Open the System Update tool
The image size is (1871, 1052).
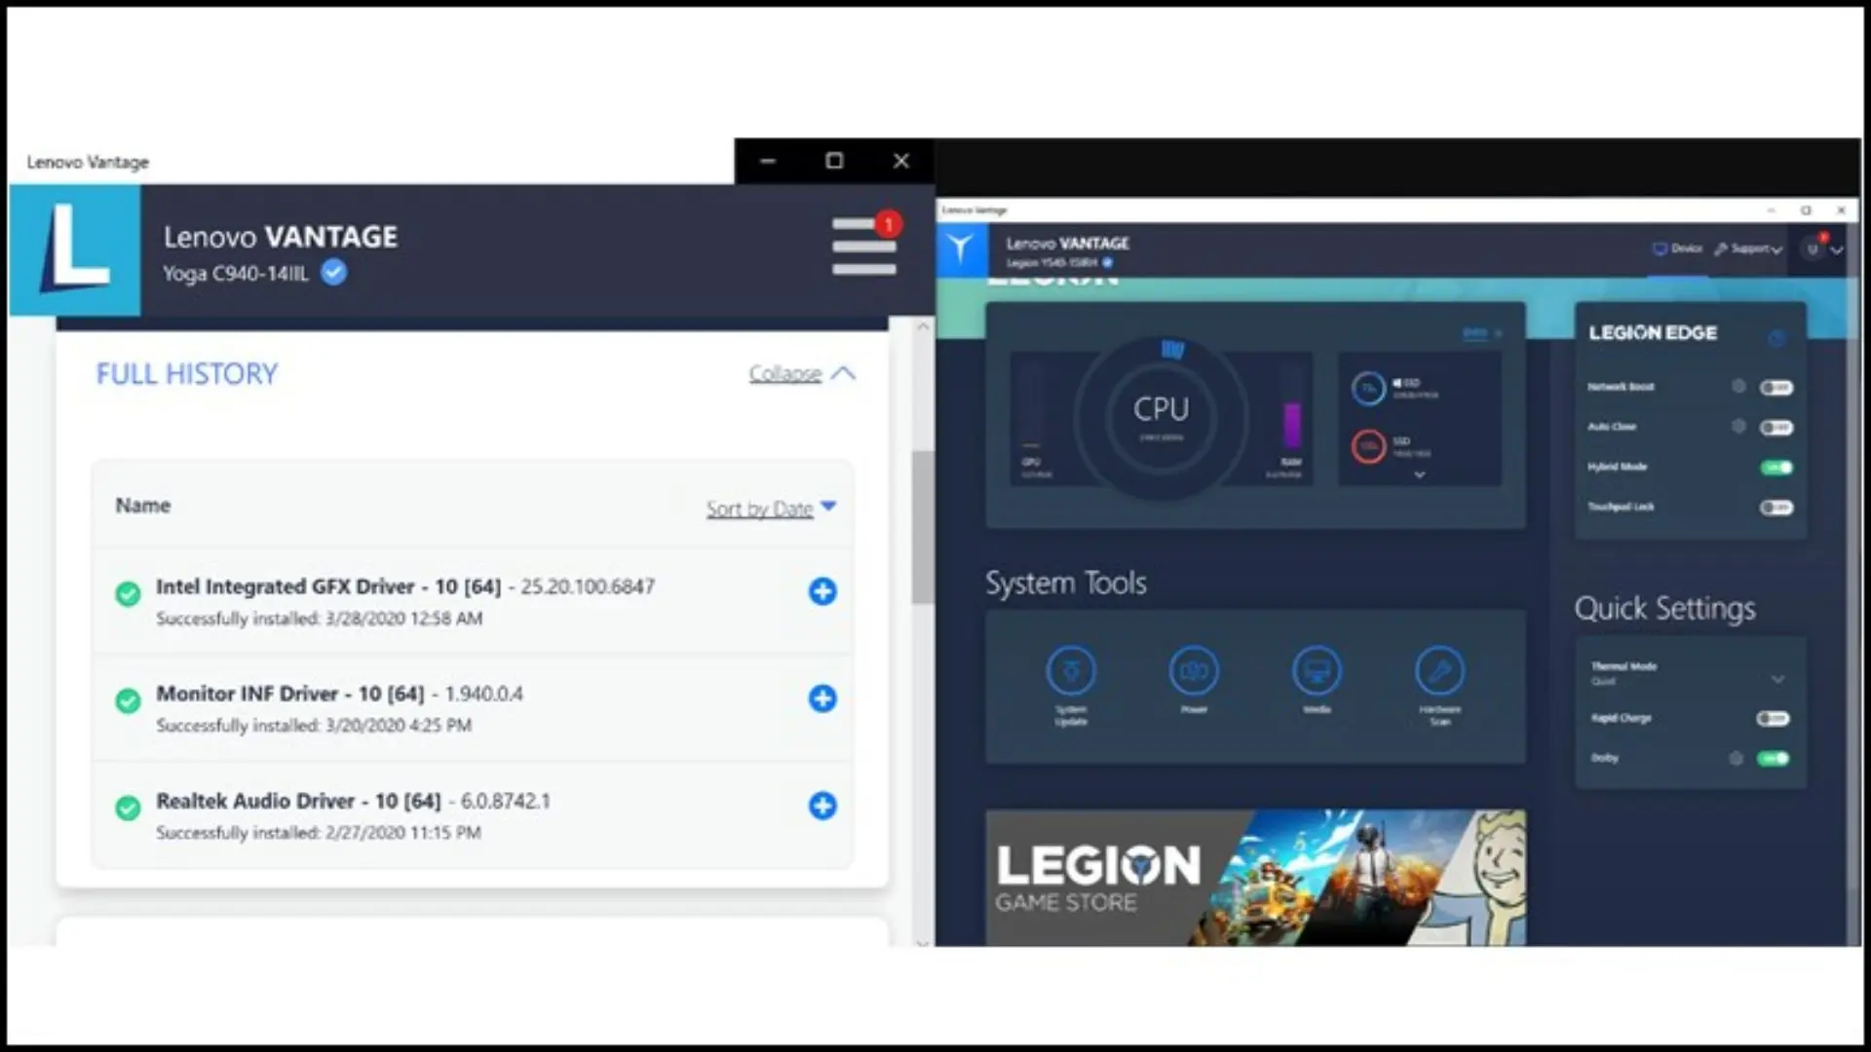tap(1070, 671)
